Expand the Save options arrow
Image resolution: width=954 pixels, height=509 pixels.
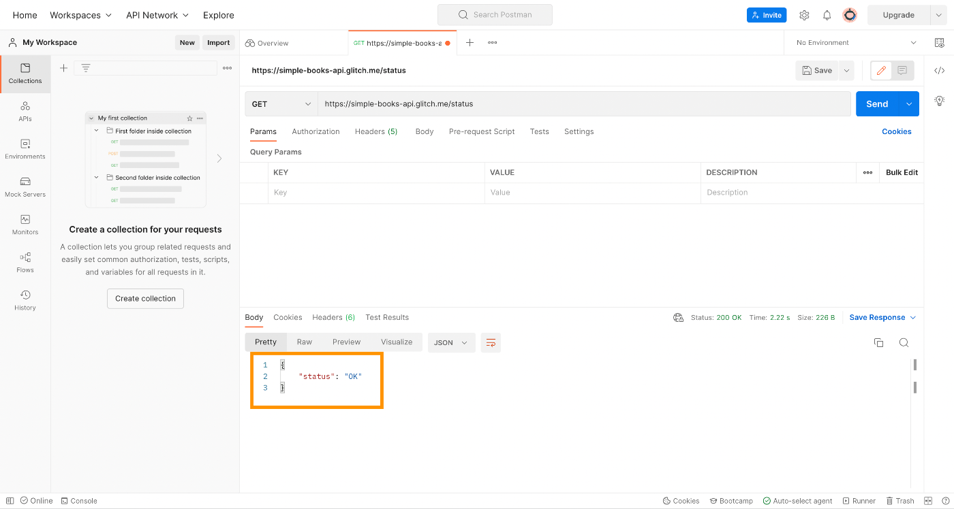coord(846,70)
